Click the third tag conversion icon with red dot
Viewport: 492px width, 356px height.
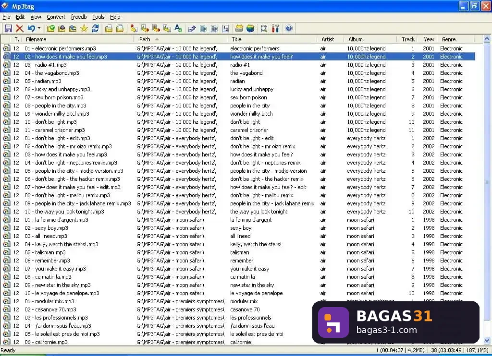[156, 28]
